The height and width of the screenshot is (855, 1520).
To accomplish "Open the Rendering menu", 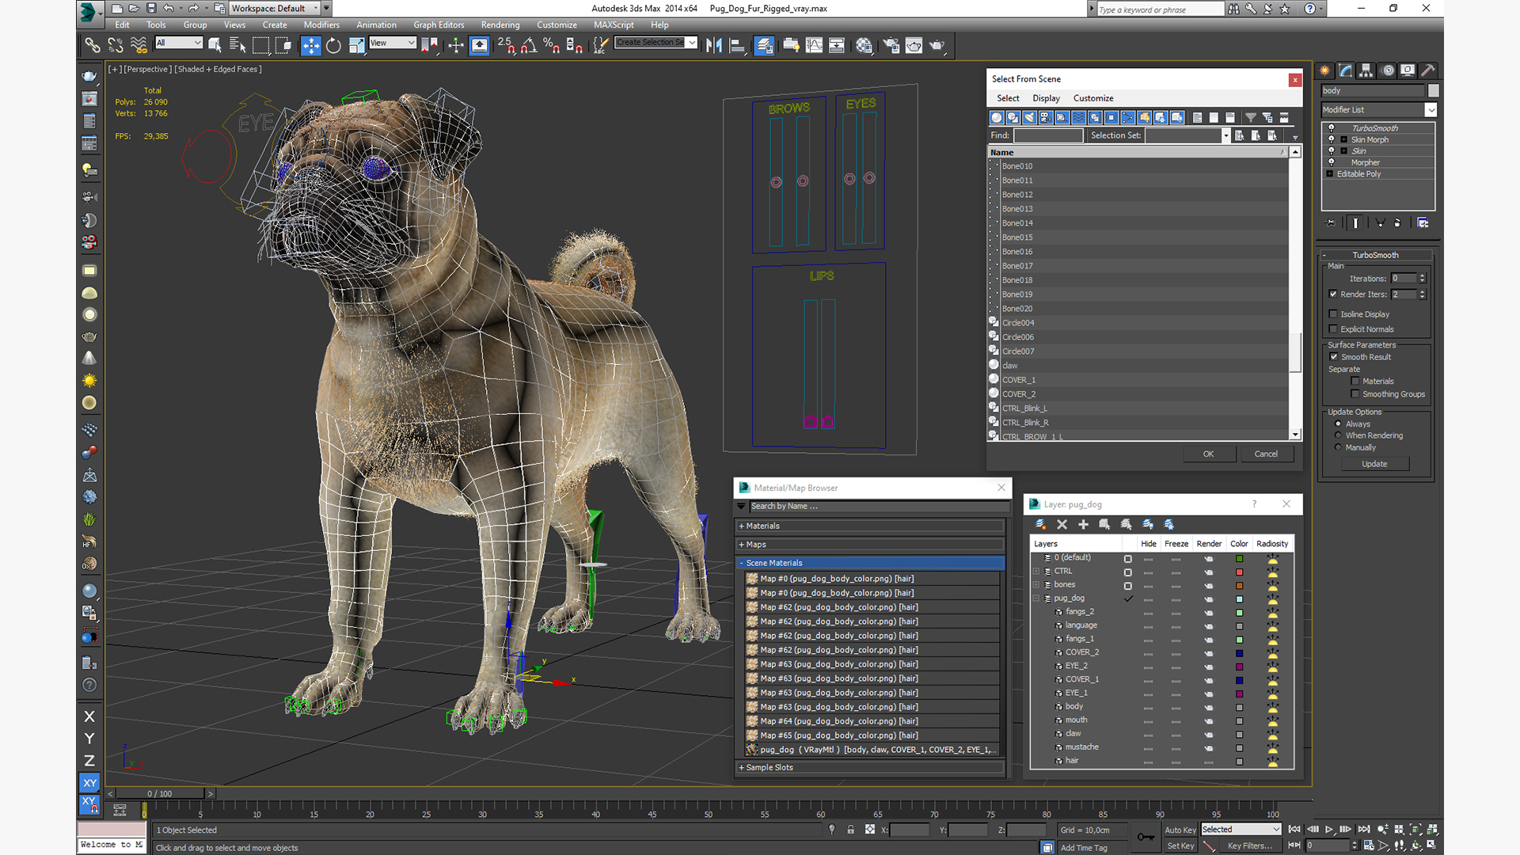I will [x=500, y=25].
